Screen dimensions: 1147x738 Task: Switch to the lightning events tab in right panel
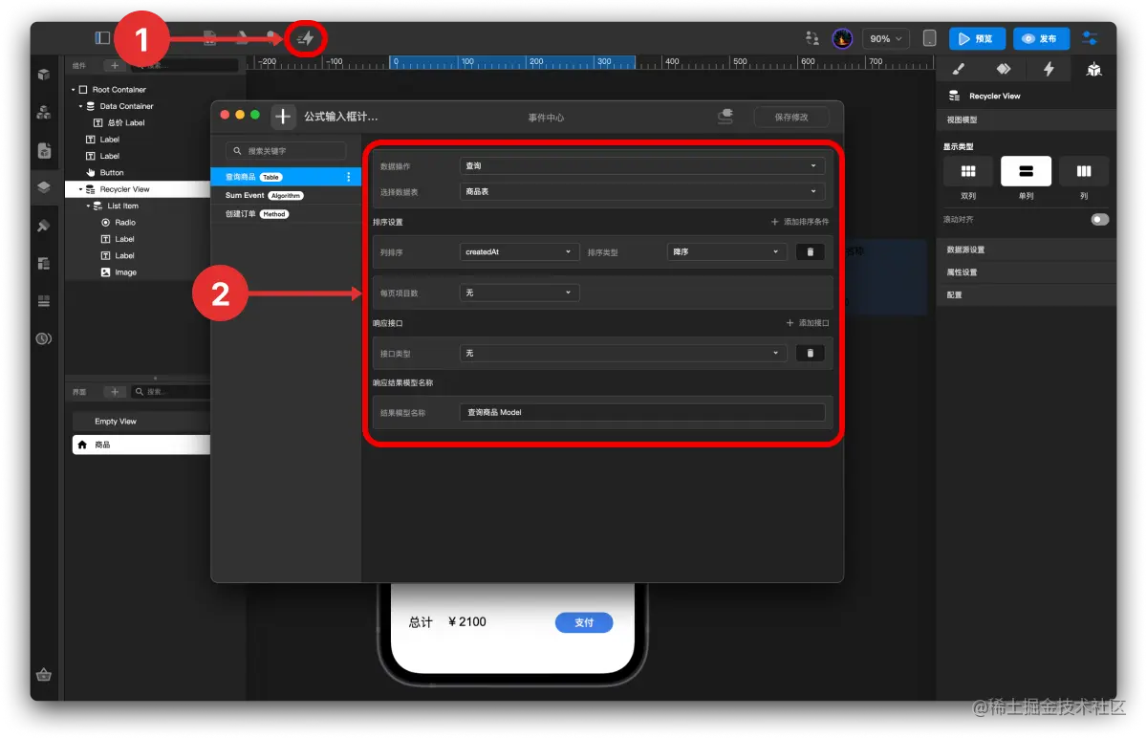(x=1049, y=69)
